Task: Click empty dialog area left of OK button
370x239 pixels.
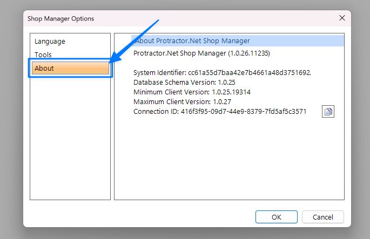Action: pyautogui.click(x=135, y=217)
